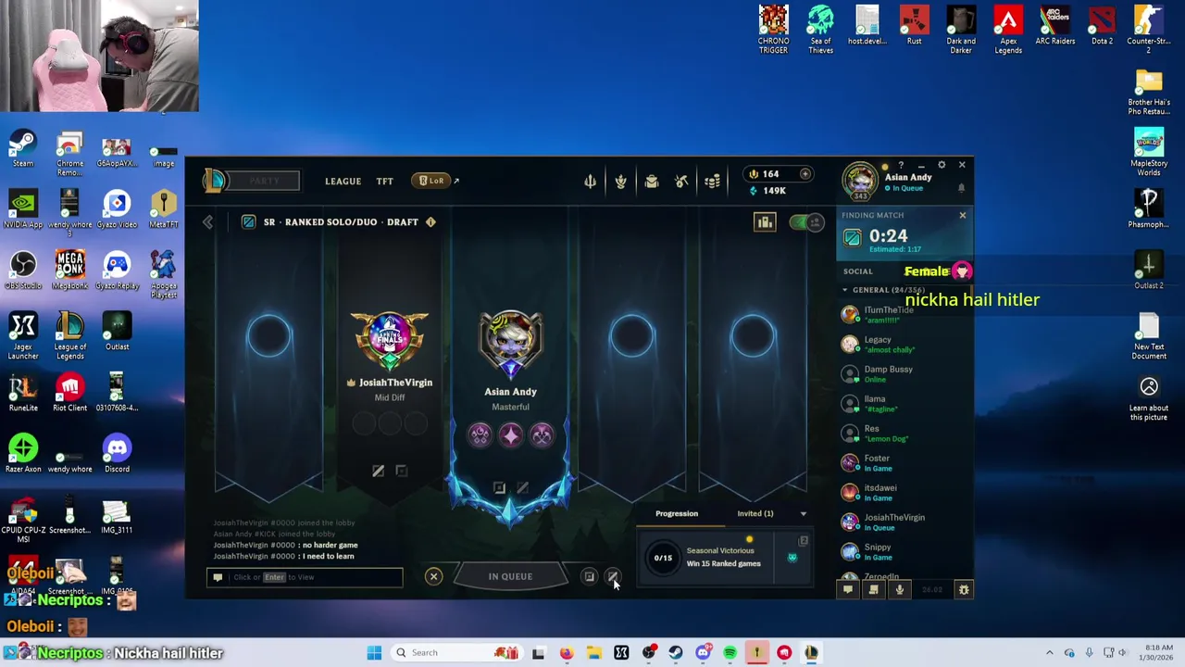The width and height of the screenshot is (1185, 667).
Task: Leave queue with the round X button
Action: click(433, 577)
